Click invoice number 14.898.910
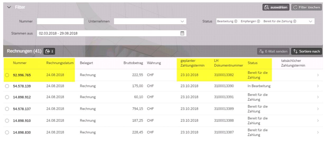 point(22,120)
